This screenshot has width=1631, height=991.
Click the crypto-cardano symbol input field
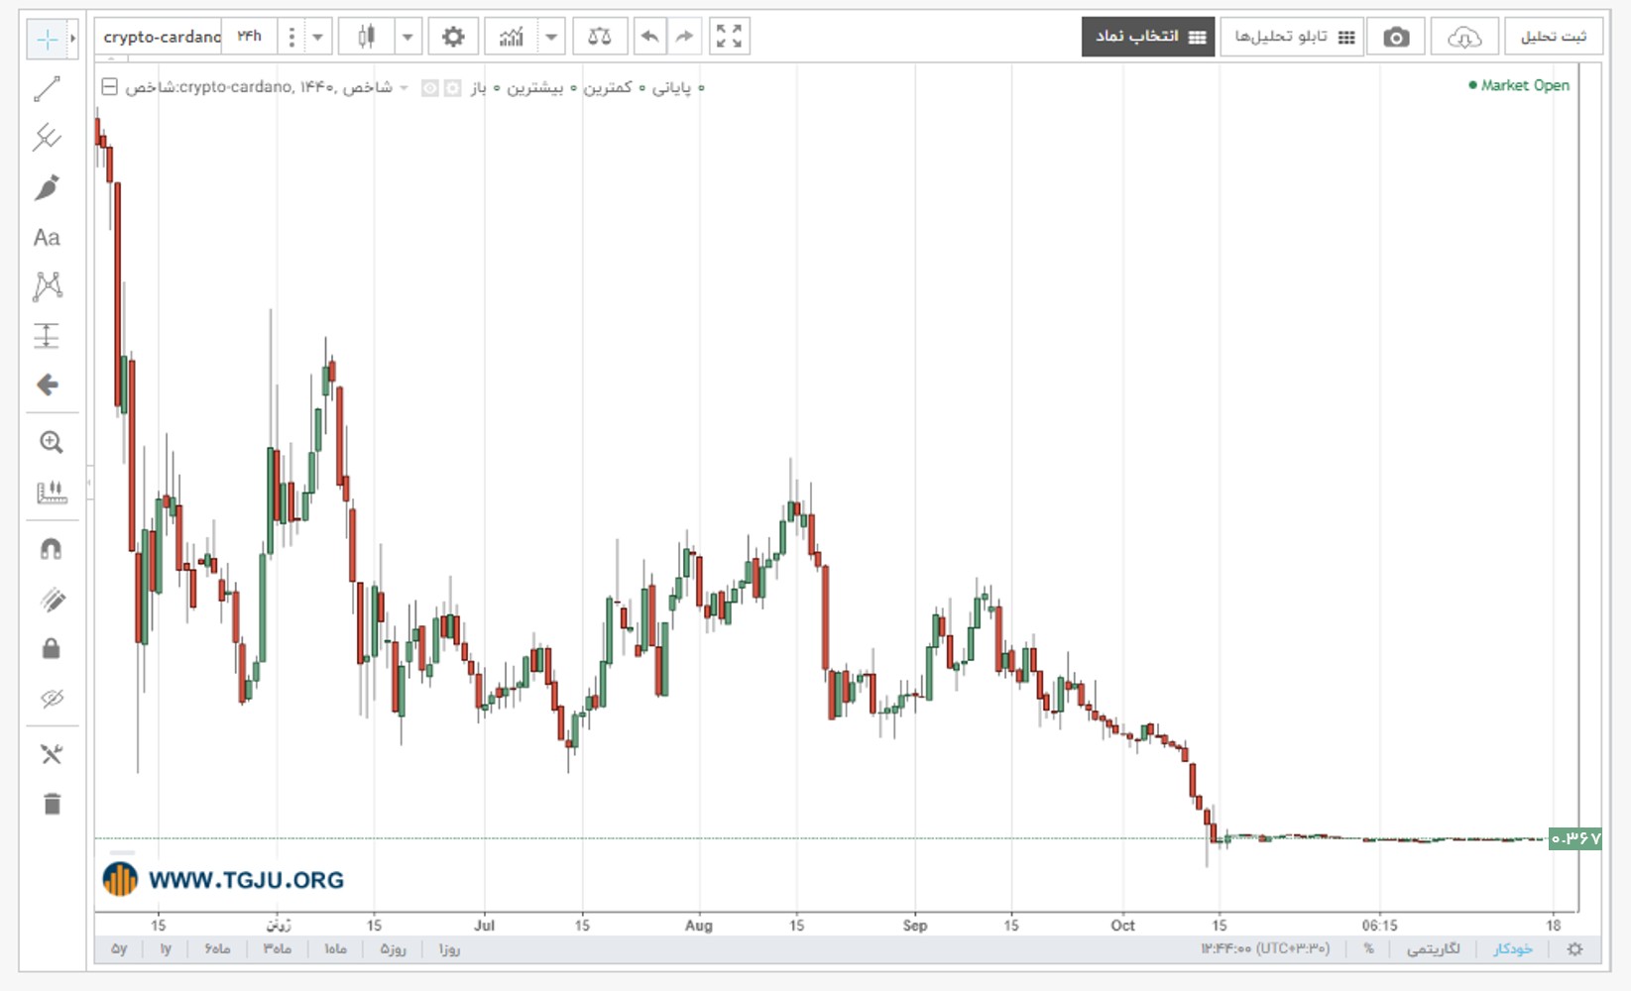pyautogui.click(x=162, y=37)
